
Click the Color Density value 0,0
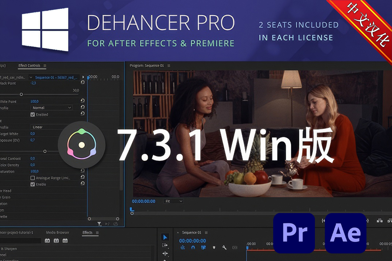(32, 165)
